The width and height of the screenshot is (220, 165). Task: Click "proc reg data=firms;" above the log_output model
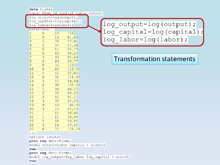coord(50,153)
